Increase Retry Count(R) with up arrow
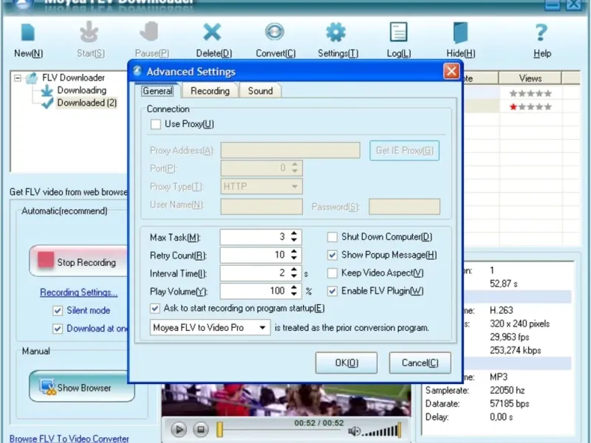Viewport: 591px width, 443px height. click(x=294, y=252)
